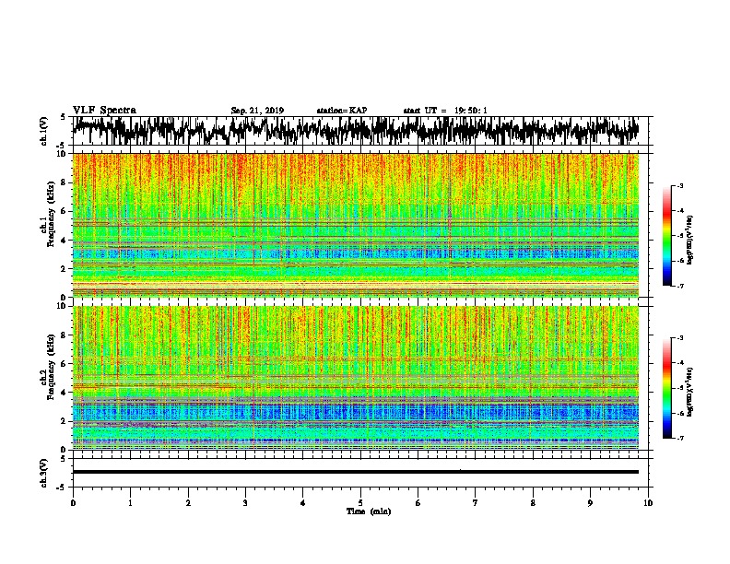730x564 pixels.
Task: Click the "start UT = 19:50:1" header text
Action: tap(445, 111)
